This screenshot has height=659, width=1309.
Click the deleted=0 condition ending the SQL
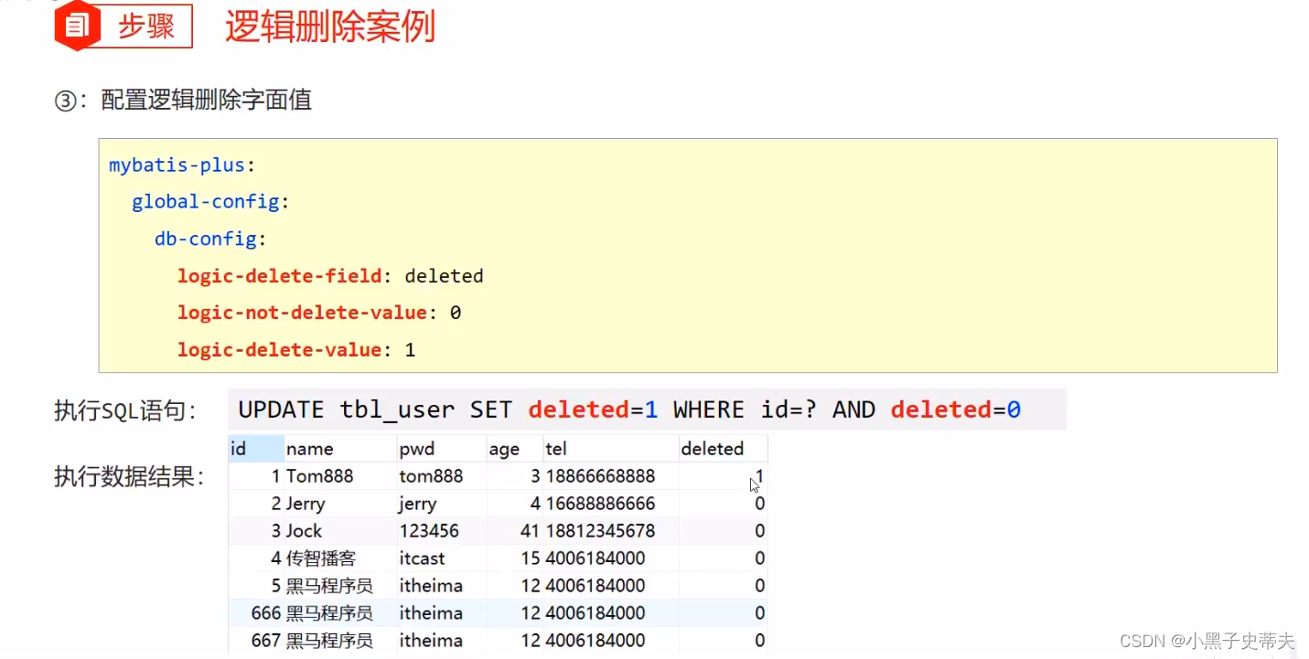click(956, 409)
